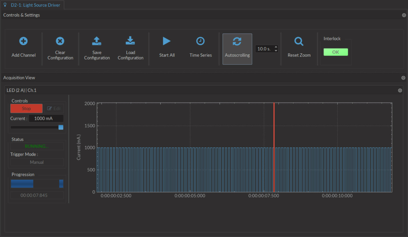The width and height of the screenshot is (408, 237).
Task: Click the Clear Configuration icon
Action: [x=60, y=41]
